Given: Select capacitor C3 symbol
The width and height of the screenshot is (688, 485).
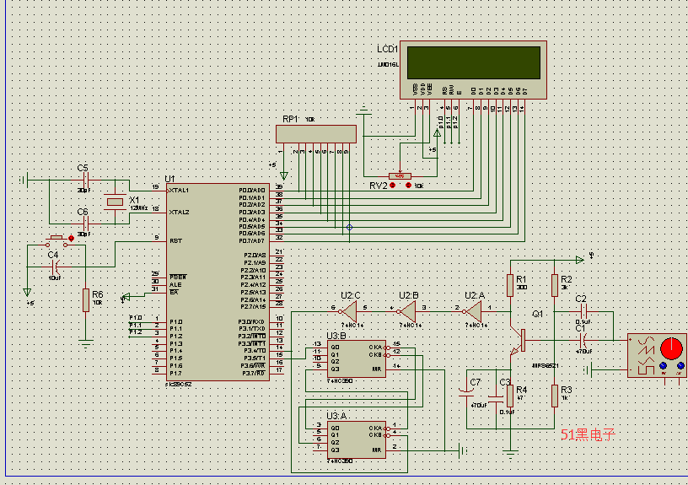Looking at the screenshot, I should click(x=496, y=398).
